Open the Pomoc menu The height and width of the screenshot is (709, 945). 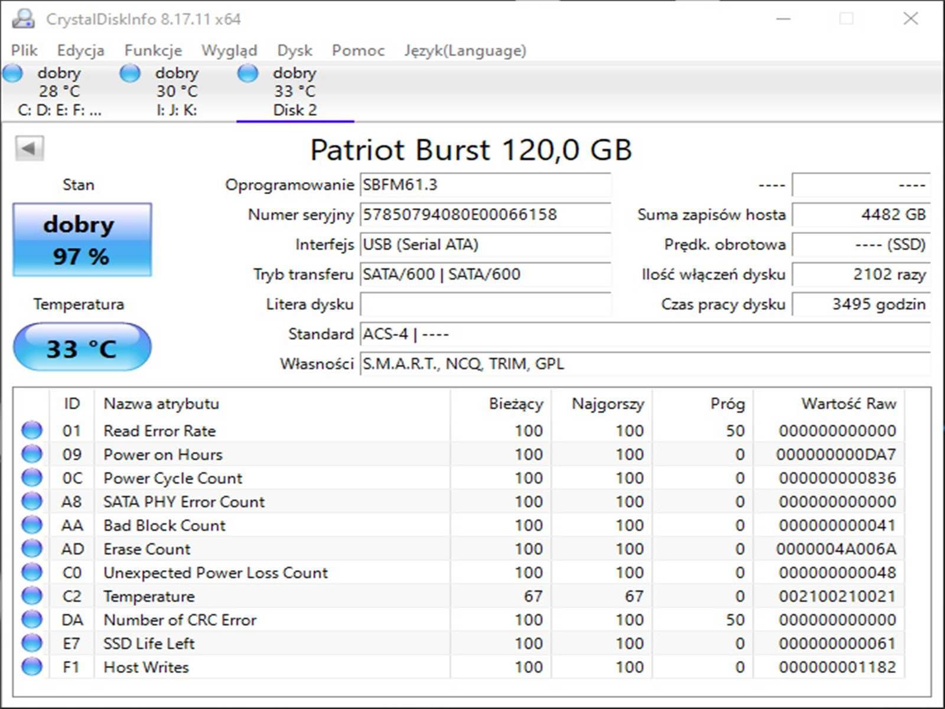click(358, 51)
